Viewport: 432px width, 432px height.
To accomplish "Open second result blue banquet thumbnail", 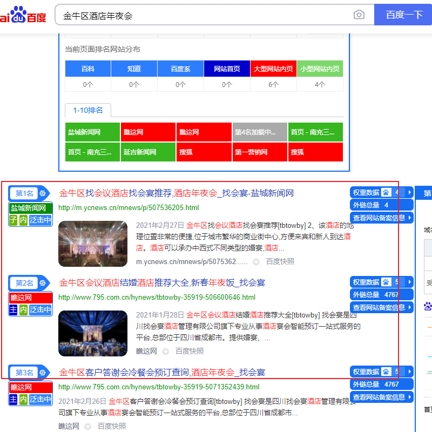I will point(93,333).
